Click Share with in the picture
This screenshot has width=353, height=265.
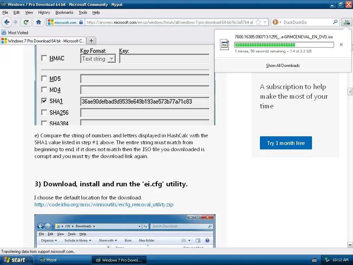(108, 241)
